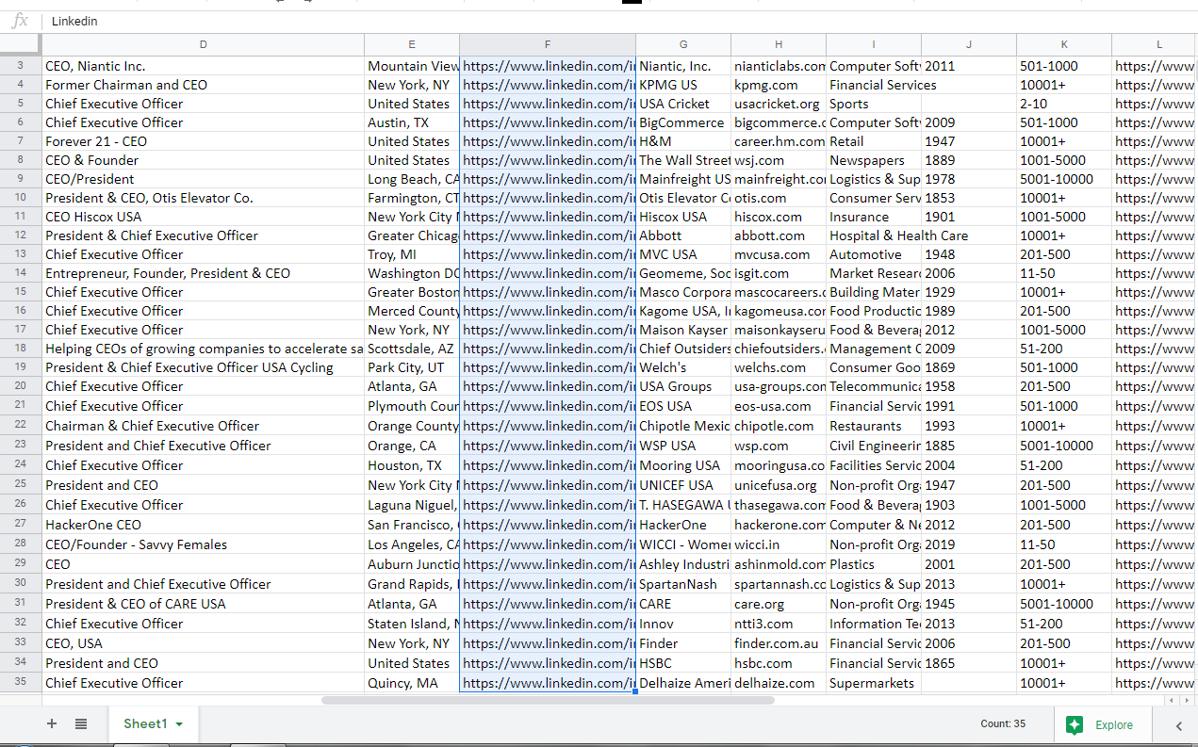This screenshot has width=1198, height=747.
Task: Click the green Explore star icon
Action: pos(1075,724)
